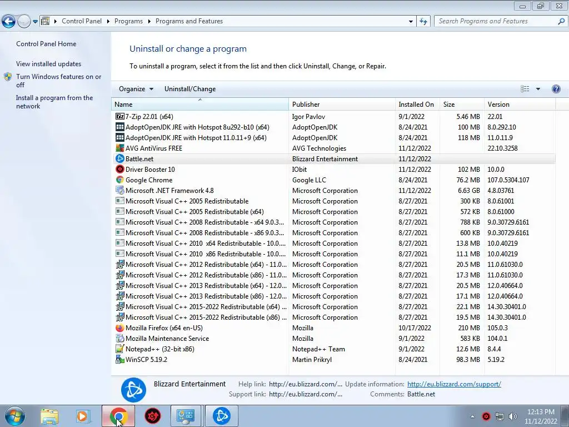The image size is (569, 427).
Task: Select Microsoft Visual C++ 2015-2022 Redistributable (x64)
Action: (333, 307)
